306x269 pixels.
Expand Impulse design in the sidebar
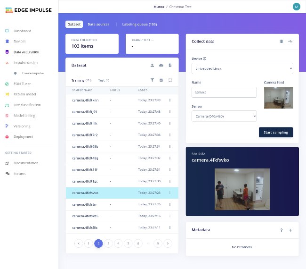(25, 63)
